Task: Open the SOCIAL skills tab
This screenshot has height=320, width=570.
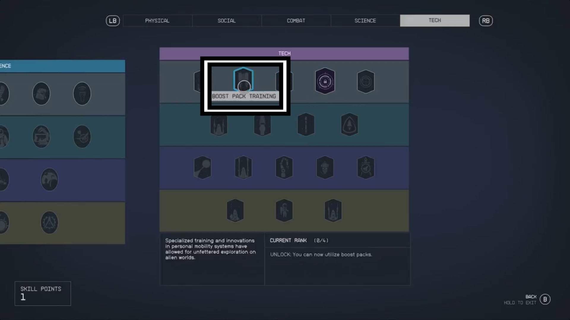Action: (226, 20)
